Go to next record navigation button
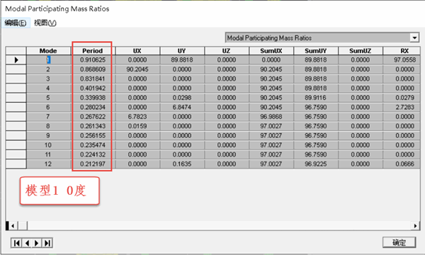Viewport: 425px width, 255px height. [x=37, y=243]
